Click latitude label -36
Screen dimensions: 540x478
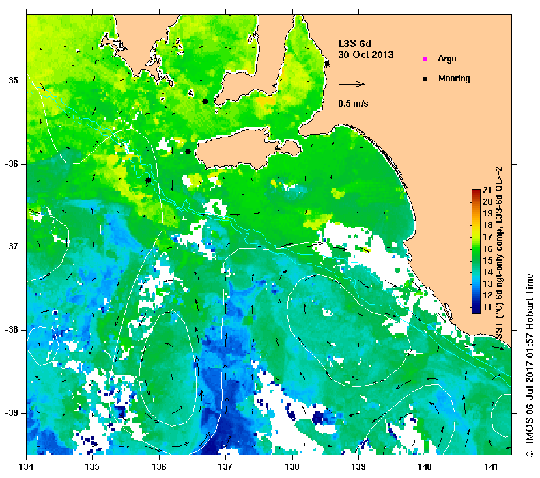tap(12, 164)
